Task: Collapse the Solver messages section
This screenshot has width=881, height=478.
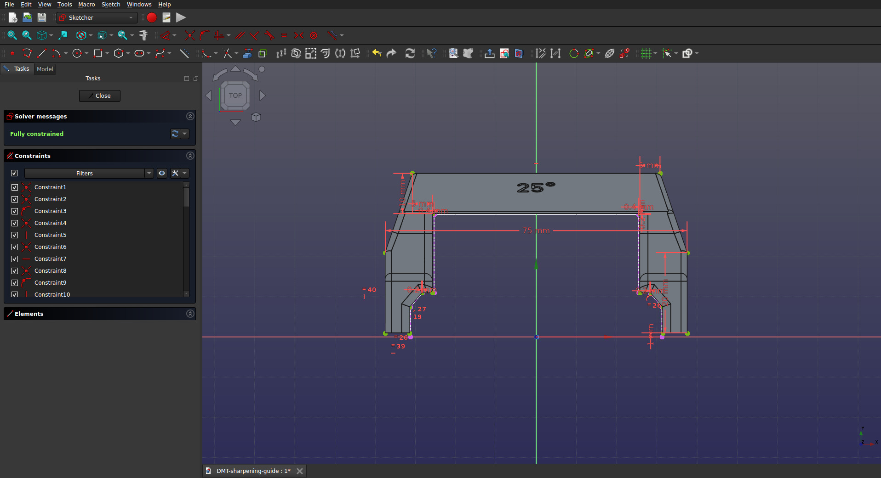Action: click(x=190, y=116)
